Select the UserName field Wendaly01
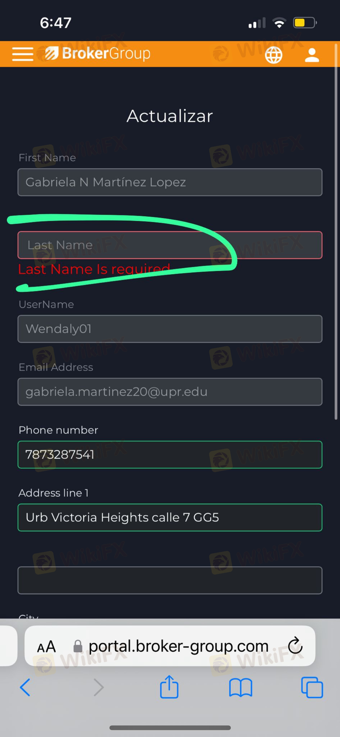340x737 pixels. click(x=170, y=329)
